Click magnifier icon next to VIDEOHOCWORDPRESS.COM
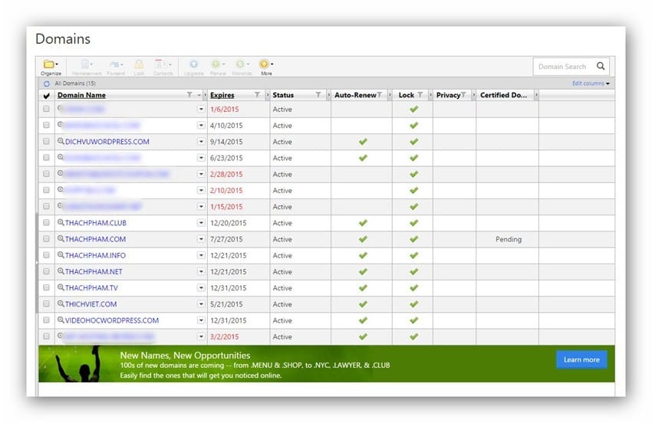652x423 pixels. coord(61,320)
